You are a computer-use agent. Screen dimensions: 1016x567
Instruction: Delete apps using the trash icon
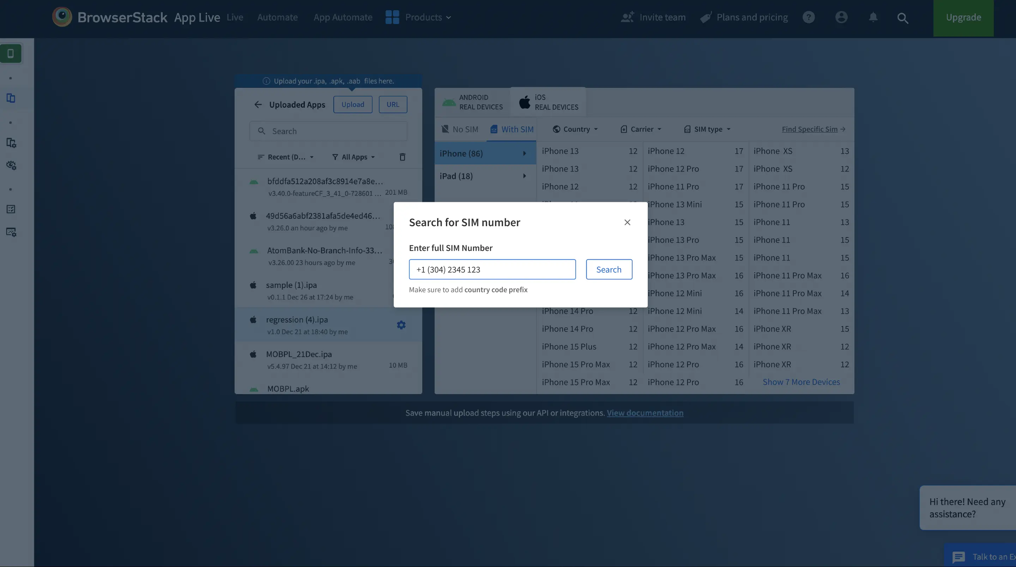[x=402, y=157]
